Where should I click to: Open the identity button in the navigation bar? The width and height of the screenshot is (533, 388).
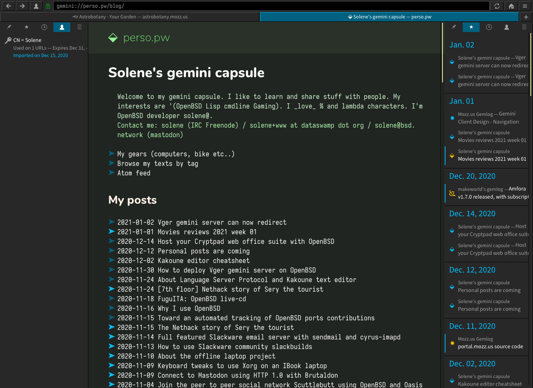36,6
